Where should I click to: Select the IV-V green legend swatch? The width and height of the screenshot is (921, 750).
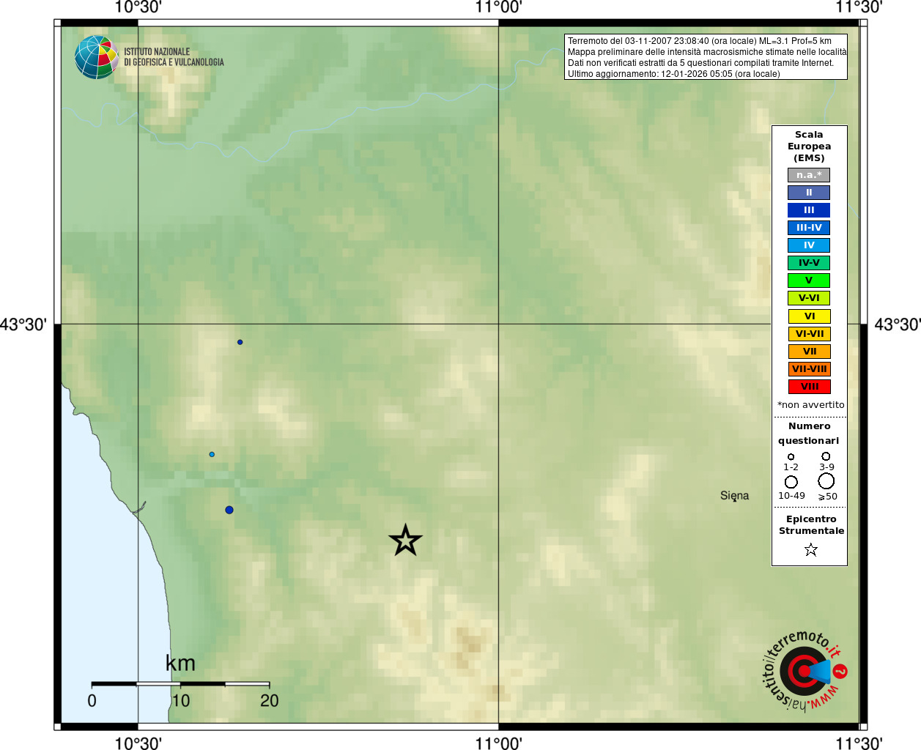click(x=809, y=263)
